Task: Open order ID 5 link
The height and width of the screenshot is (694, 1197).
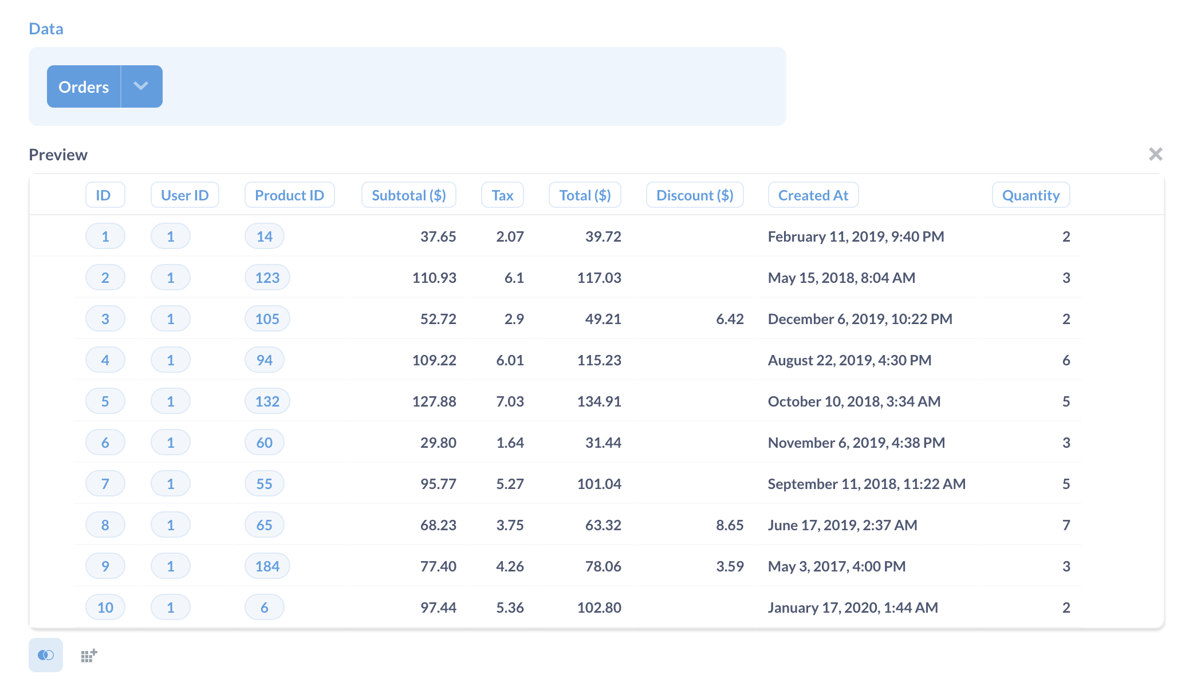Action: [x=105, y=401]
